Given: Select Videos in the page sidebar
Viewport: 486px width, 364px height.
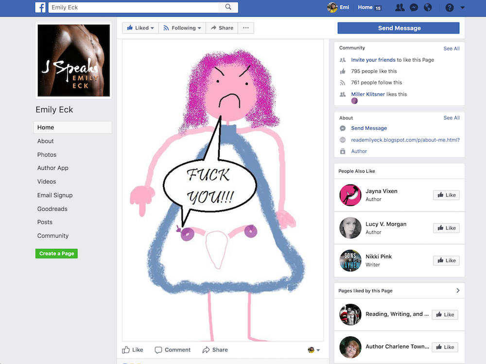Looking at the screenshot, I should (47, 182).
